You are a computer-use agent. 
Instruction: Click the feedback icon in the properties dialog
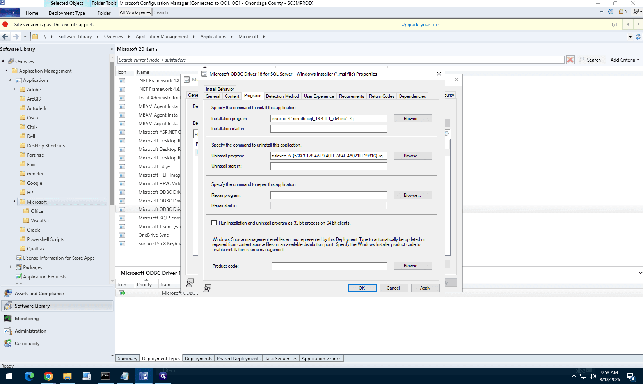(x=208, y=288)
